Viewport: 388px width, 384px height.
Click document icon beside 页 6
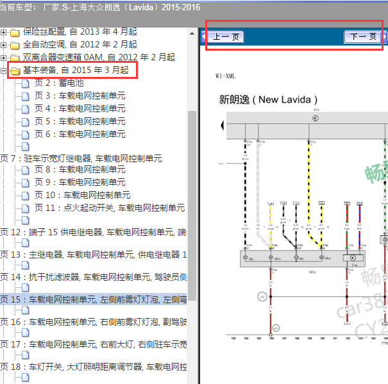(x=25, y=135)
